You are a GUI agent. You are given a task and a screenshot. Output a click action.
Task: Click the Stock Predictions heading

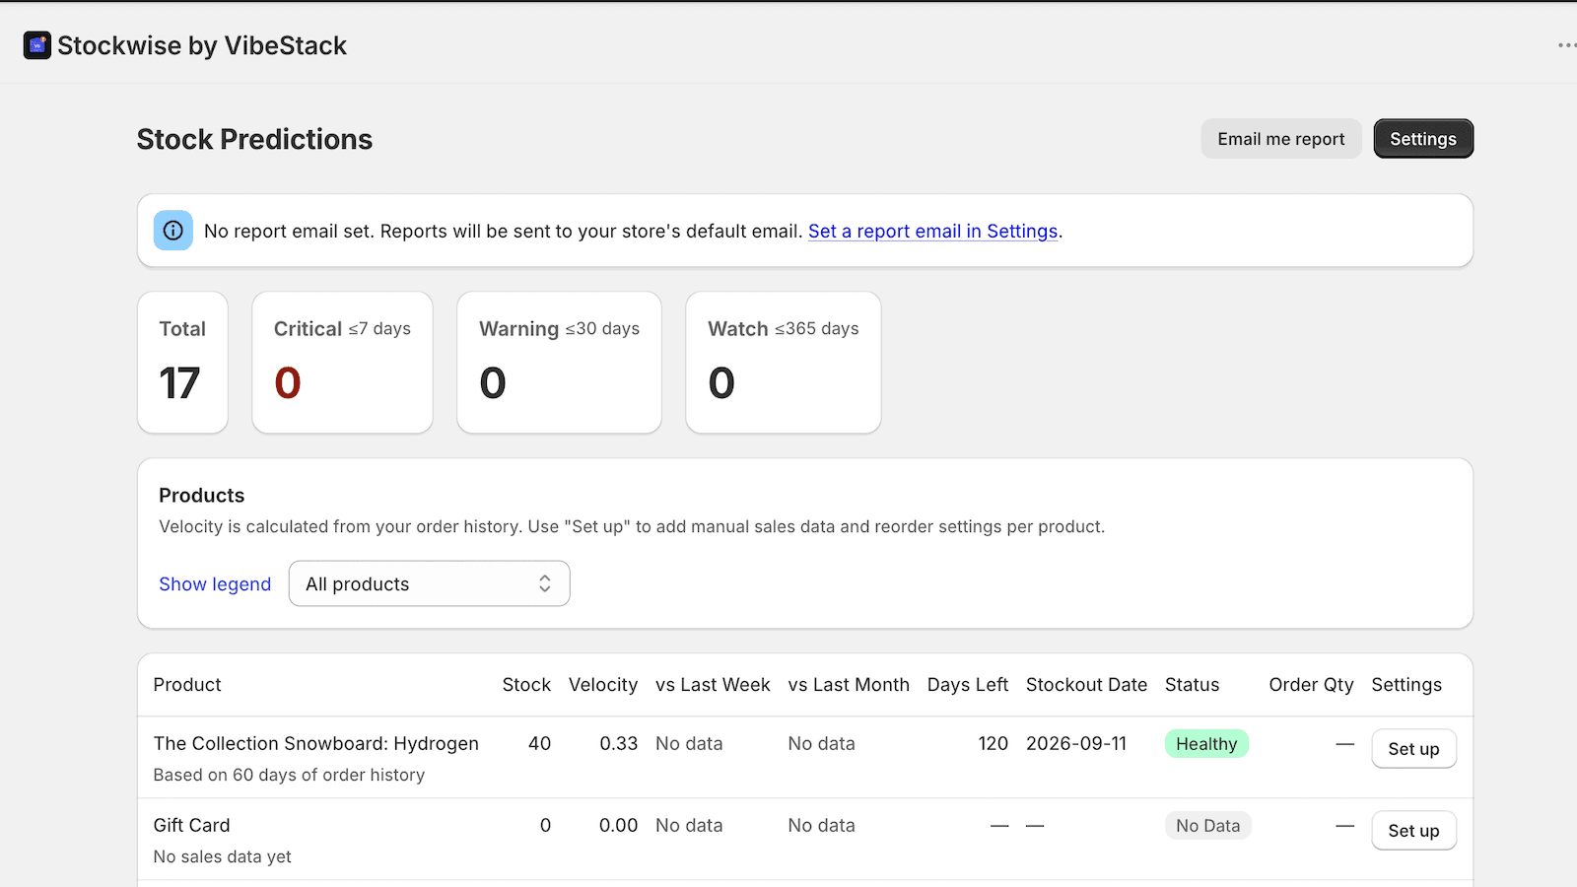coord(254,140)
